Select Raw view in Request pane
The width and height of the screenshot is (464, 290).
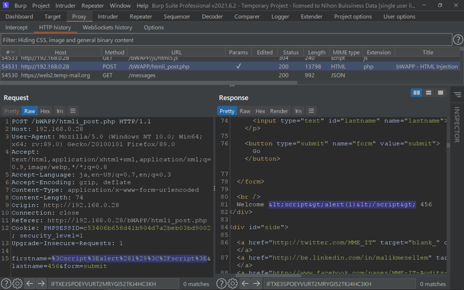[x=30, y=111]
